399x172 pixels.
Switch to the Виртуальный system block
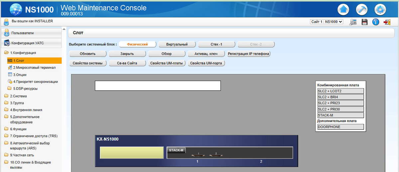coord(177,44)
